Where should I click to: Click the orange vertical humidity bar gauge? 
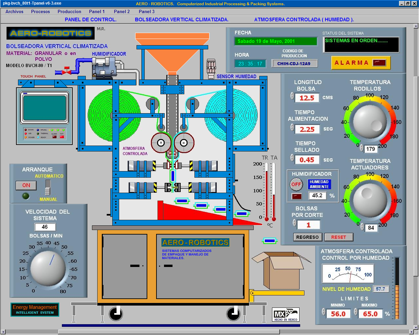tap(397, 288)
